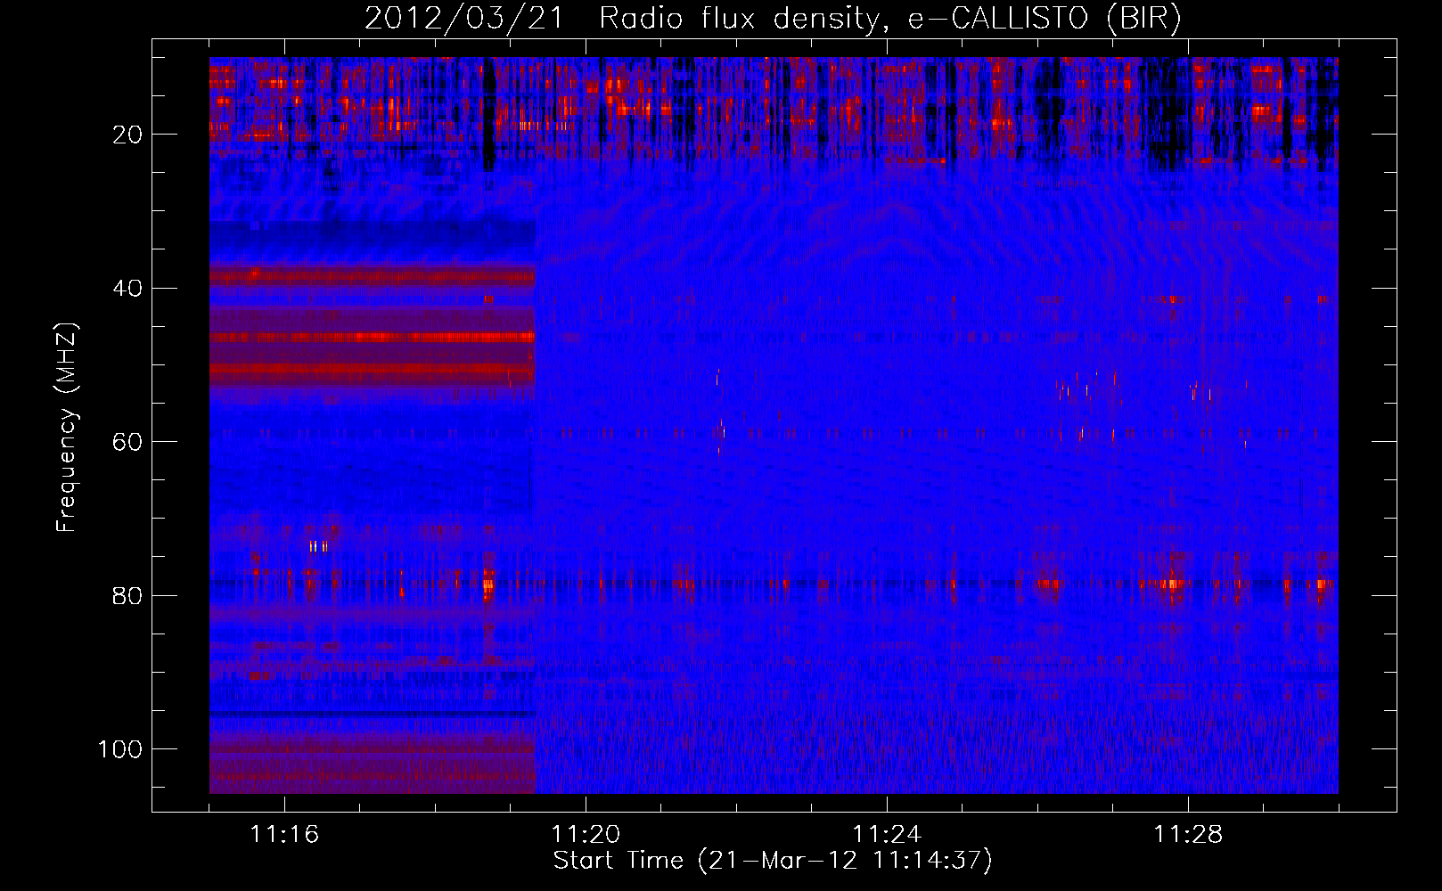Screen dimensions: 1442x891
Task: Select frequency tick label 20
Action: click(x=128, y=135)
